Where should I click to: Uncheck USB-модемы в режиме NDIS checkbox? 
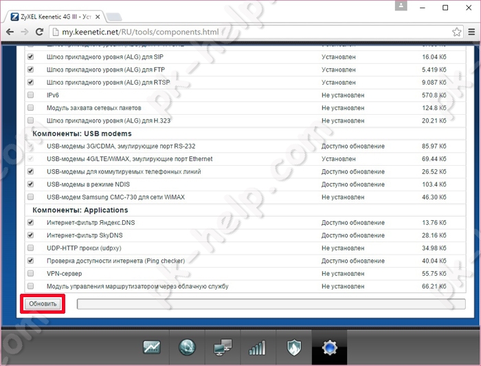31,184
